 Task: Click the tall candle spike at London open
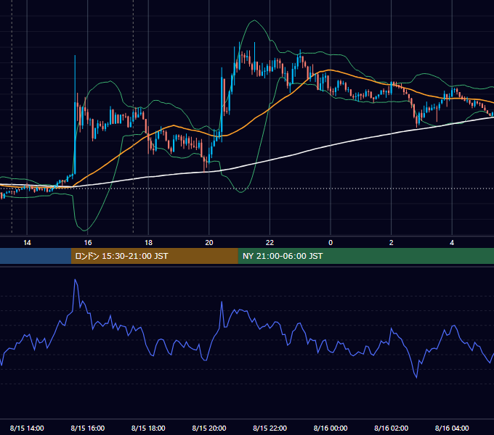(75, 113)
